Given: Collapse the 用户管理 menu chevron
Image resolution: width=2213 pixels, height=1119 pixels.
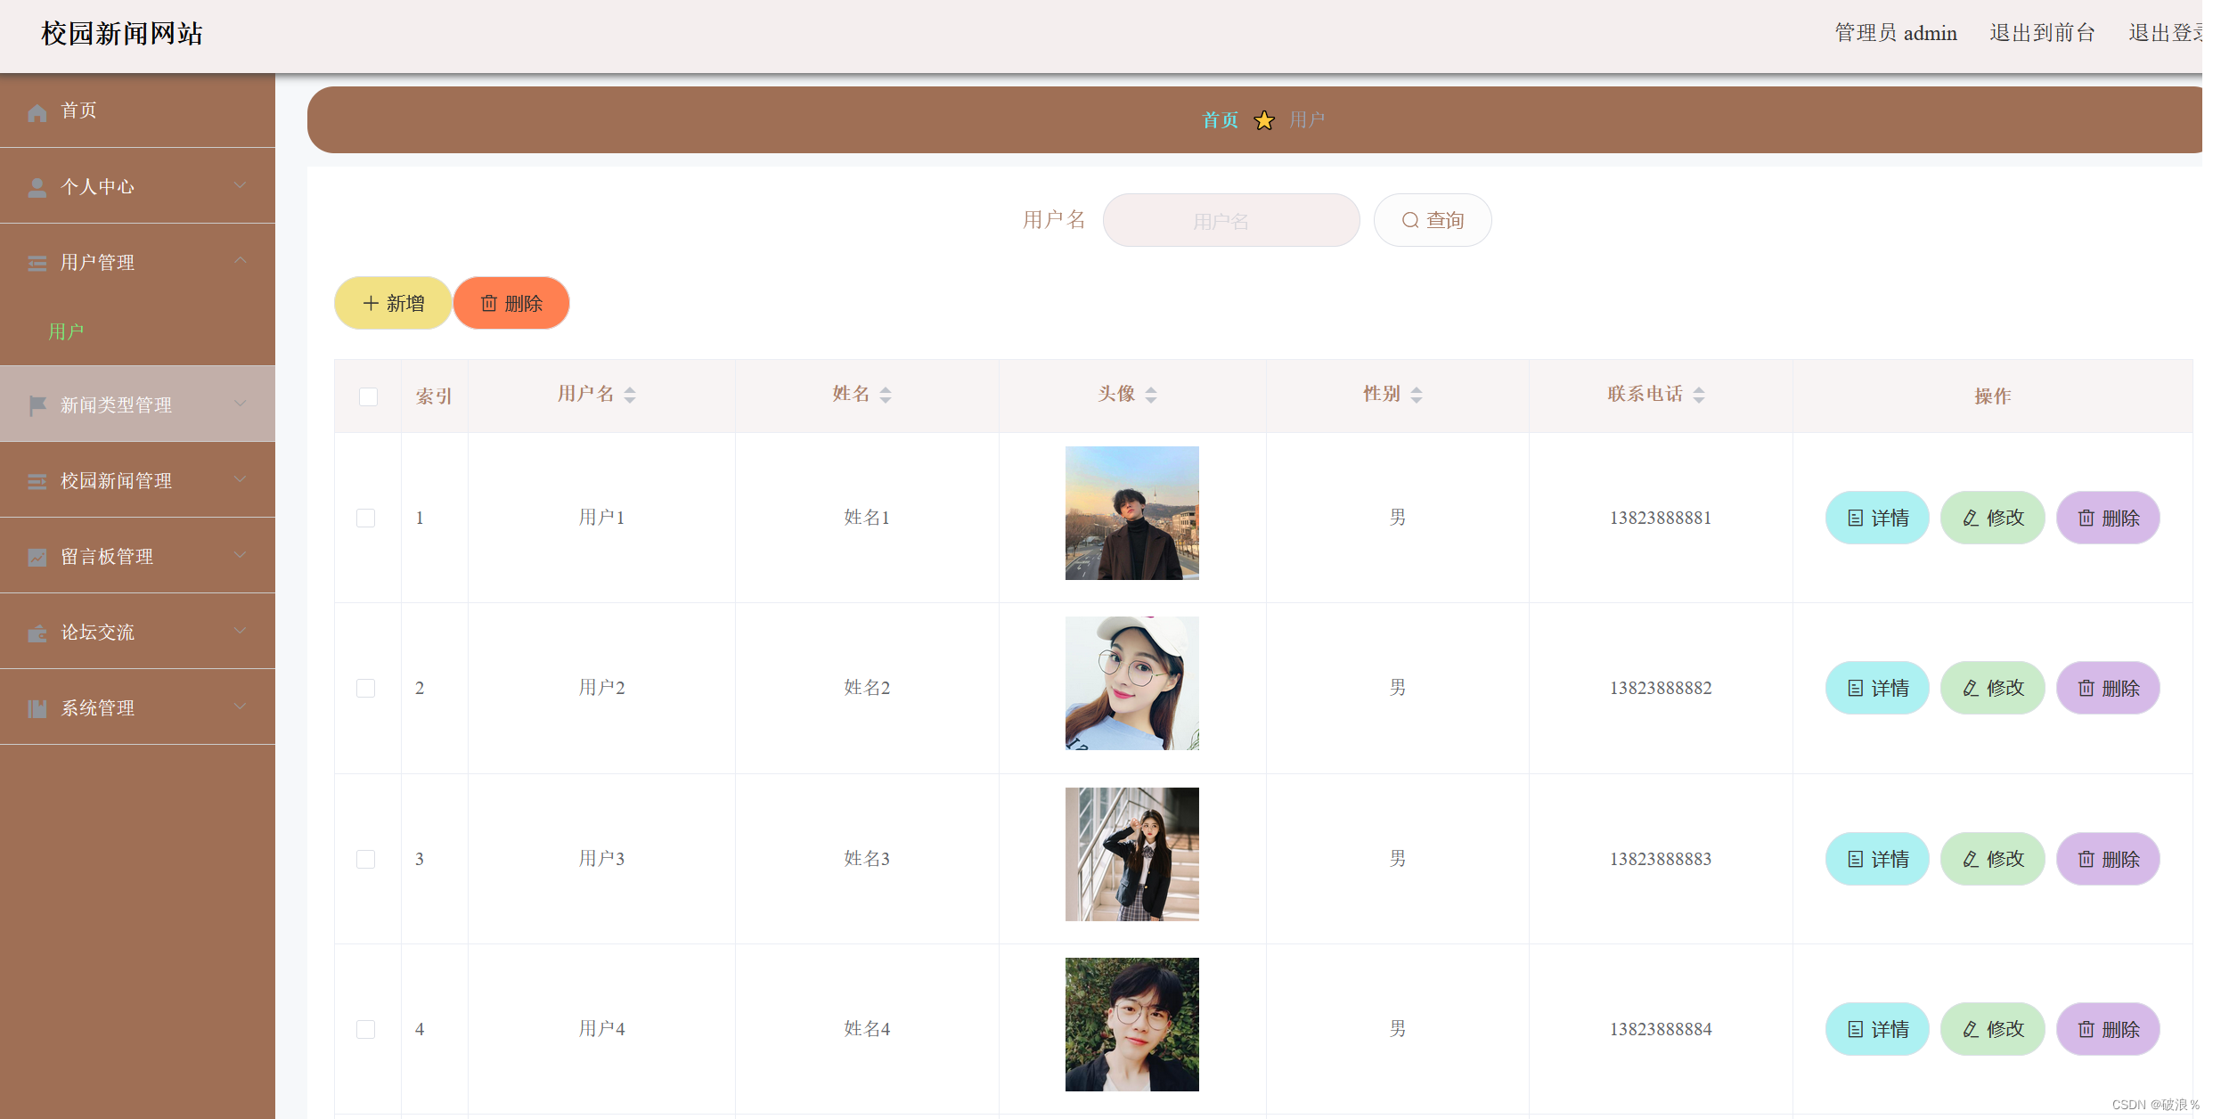Looking at the screenshot, I should 240,260.
